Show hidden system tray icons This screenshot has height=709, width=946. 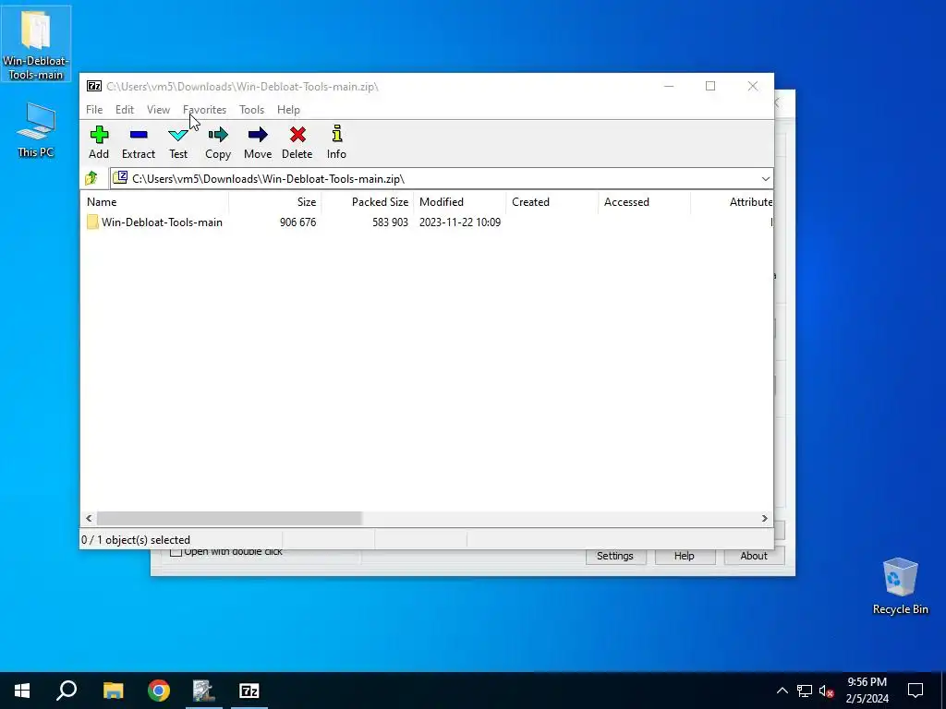[782, 691]
